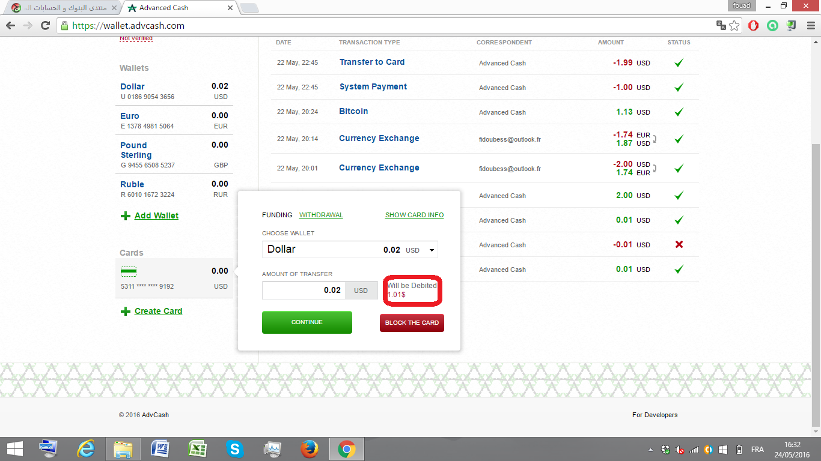Screen dimensions: 821x461
Task: Open Microsoft Word from the taskbar
Action: coord(160,449)
